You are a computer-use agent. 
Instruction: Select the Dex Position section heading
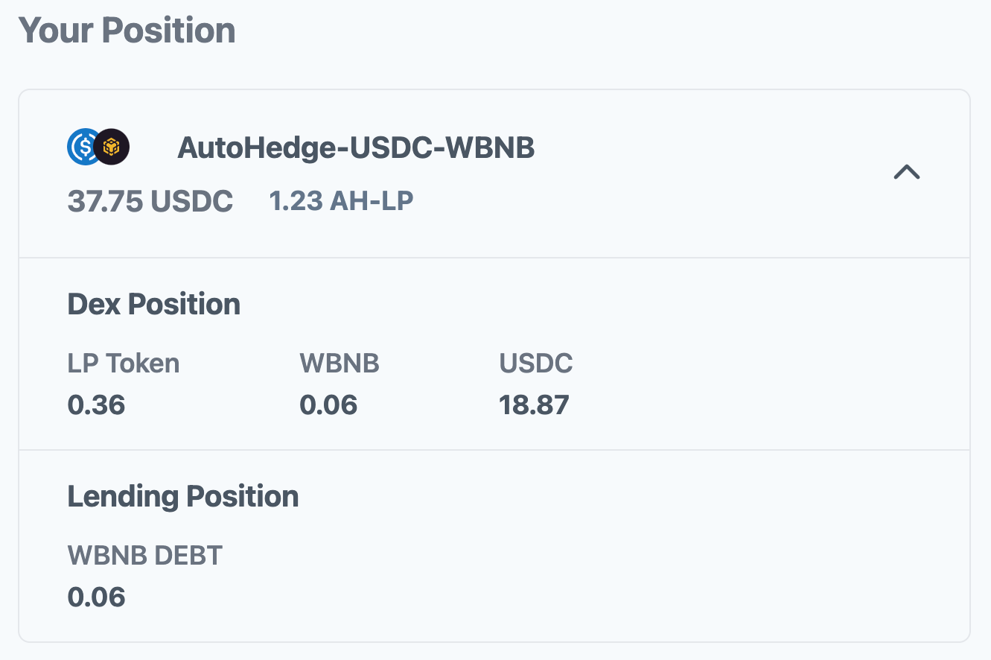coord(154,305)
